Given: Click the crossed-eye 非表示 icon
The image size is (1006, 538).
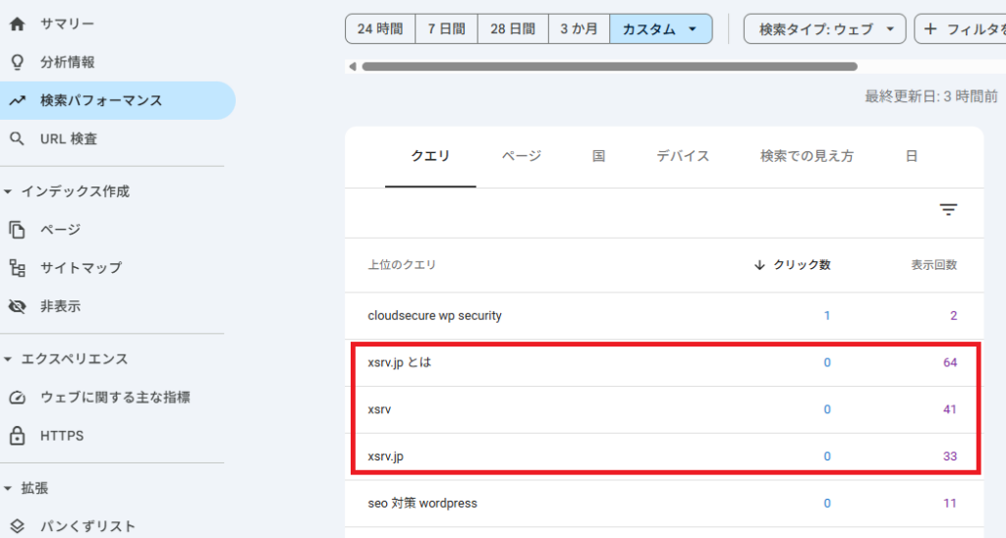Looking at the screenshot, I should coord(17,306).
